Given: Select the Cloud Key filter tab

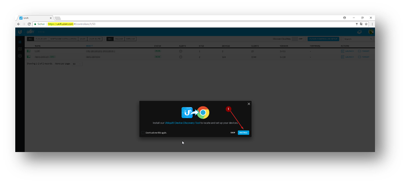Looking at the screenshot, I should pyautogui.click(x=42, y=39).
